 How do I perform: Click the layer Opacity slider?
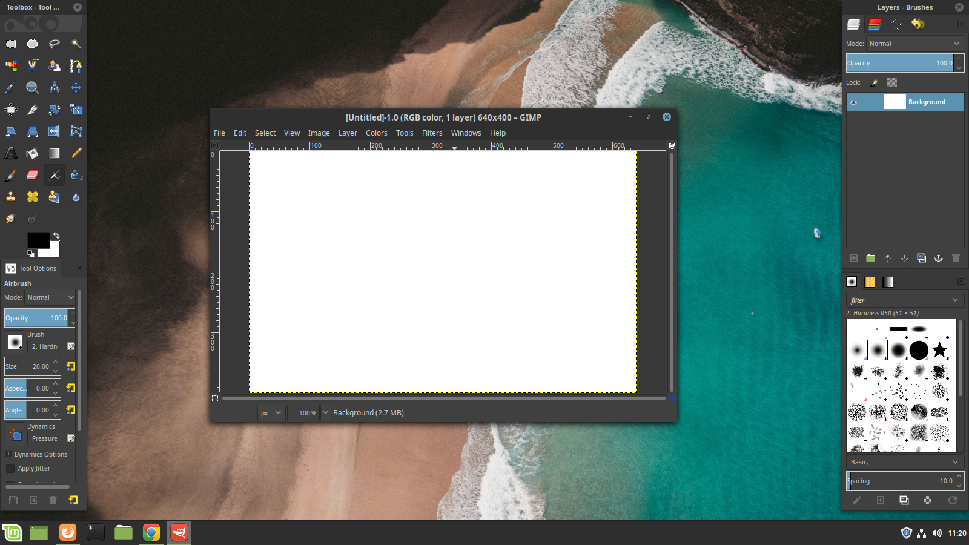900,63
